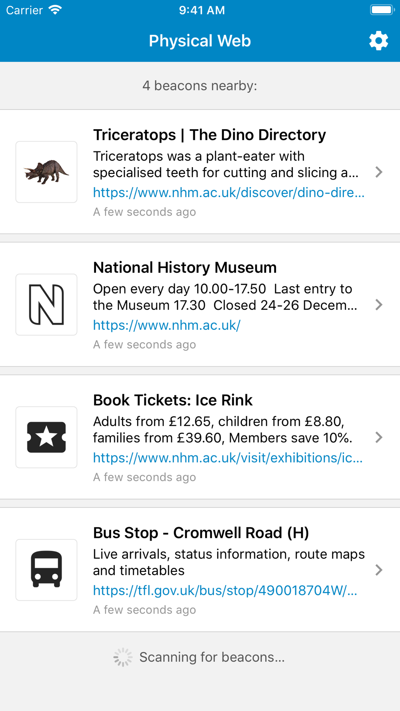Open the nhm.ac.uk exhibitions link
The image size is (400, 711).
(x=228, y=458)
